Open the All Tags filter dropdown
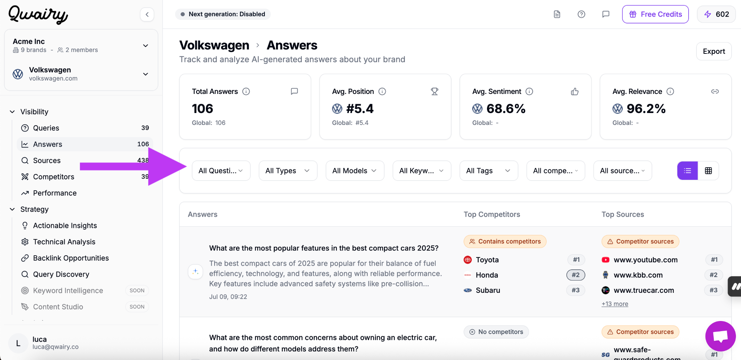 click(489, 171)
